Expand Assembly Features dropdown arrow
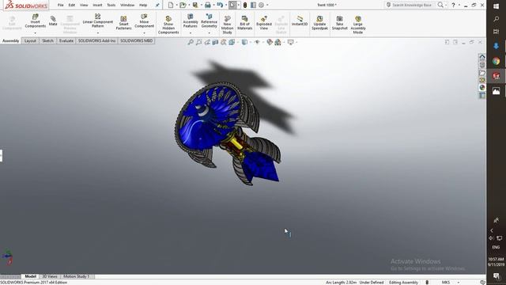506x285 pixels. pos(191,33)
